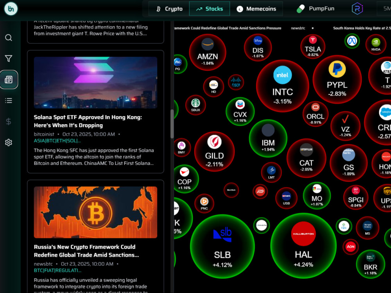Open the Russia Bitcoin map article thumbnail
The width and height of the screenshot is (391, 293).
pos(95,212)
